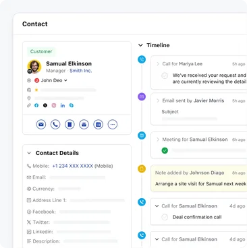Click the note action icon in contact card
The width and height of the screenshot is (247, 248).
[70, 124]
